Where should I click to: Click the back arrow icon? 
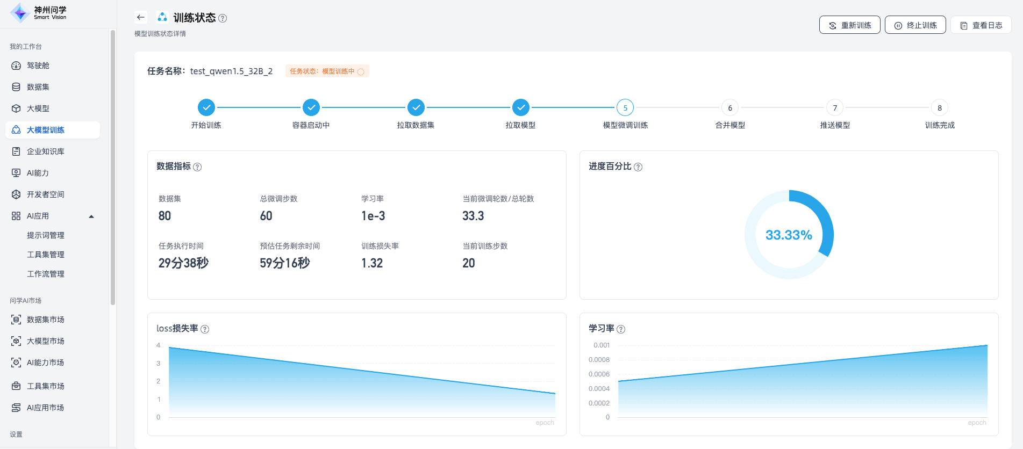pos(141,17)
